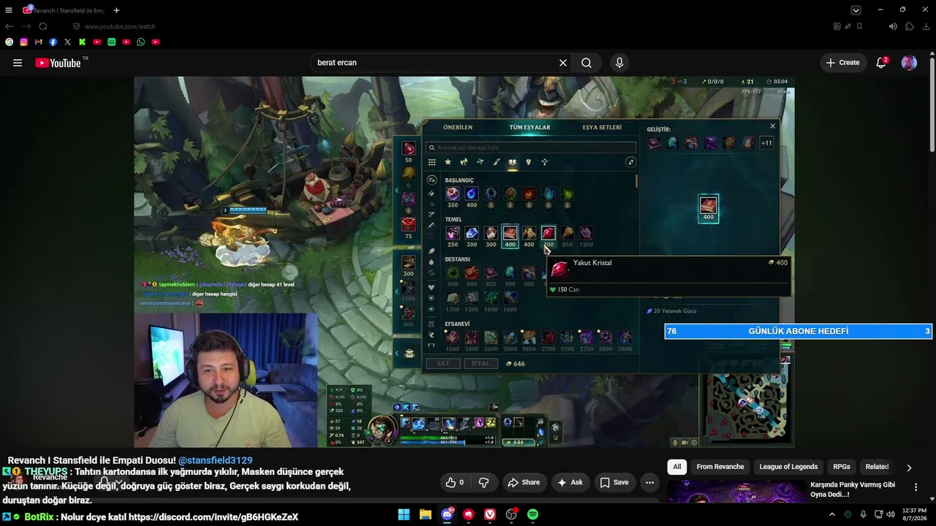This screenshot has height=526, width=936.
Task: Share the video
Action: click(x=524, y=482)
